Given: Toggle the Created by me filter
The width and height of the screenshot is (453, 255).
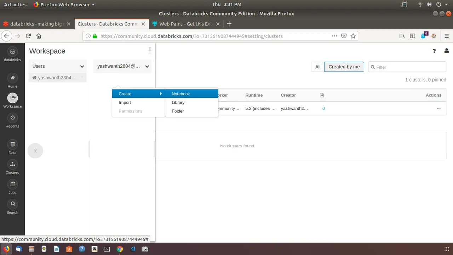Looking at the screenshot, I should (344, 67).
